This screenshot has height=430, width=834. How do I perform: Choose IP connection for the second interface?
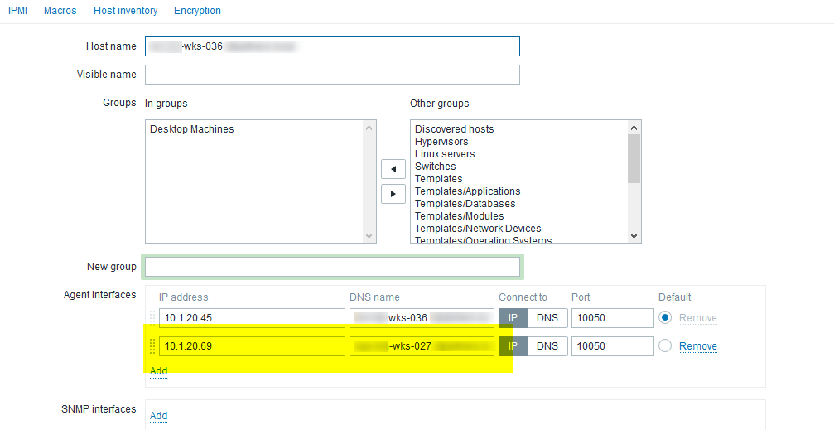[x=513, y=346]
